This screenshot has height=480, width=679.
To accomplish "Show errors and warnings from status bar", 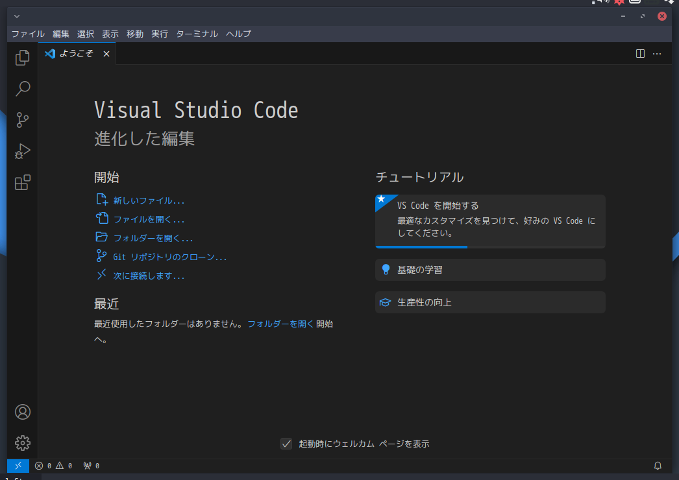I will (x=54, y=466).
